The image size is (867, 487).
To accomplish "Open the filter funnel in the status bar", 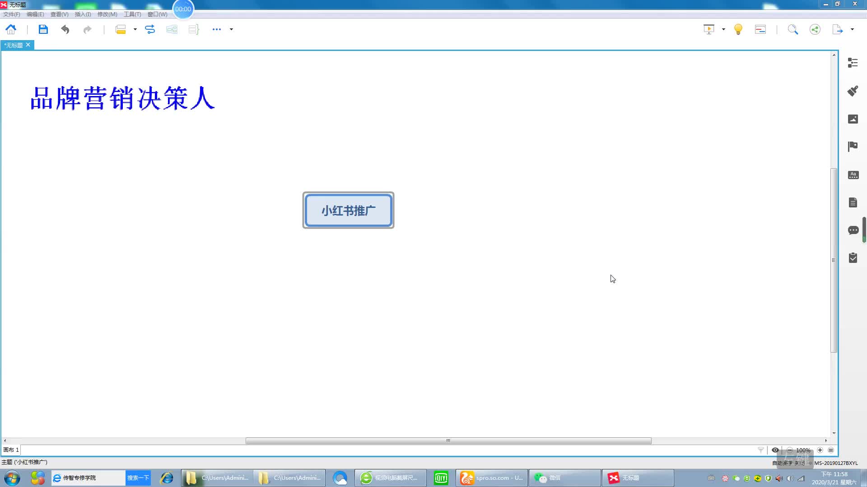I will click(x=761, y=450).
